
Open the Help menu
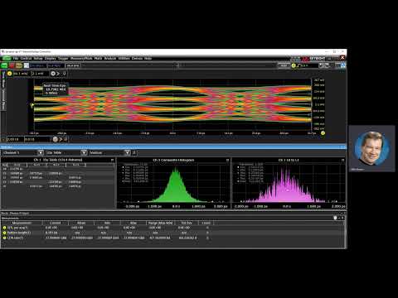coord(148,59)
